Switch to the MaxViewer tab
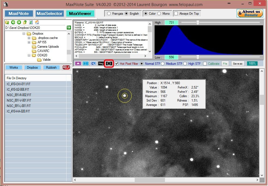 click(80, 14)
